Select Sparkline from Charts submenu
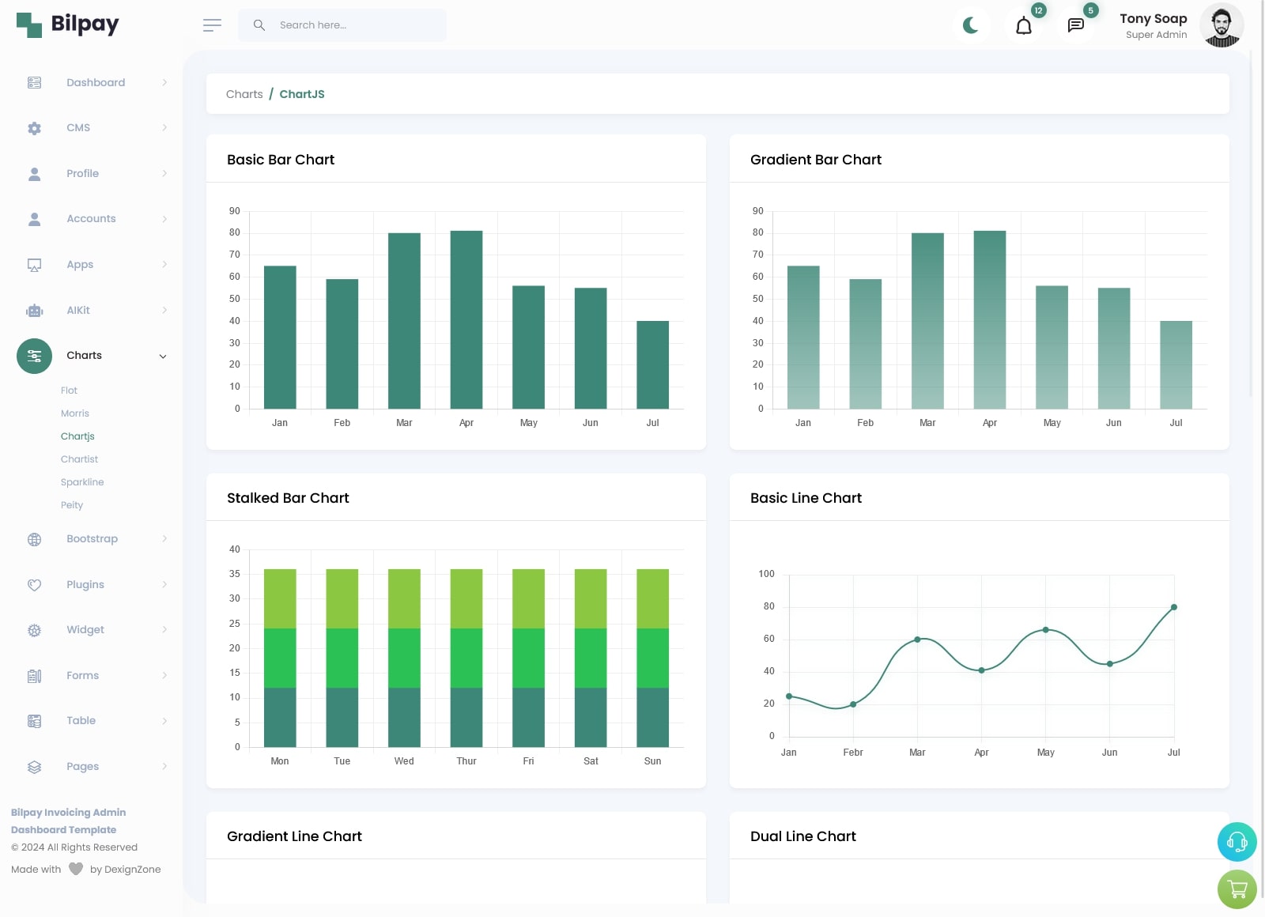The height and width of the screenshot is (917, 1265). pos(82,482)
